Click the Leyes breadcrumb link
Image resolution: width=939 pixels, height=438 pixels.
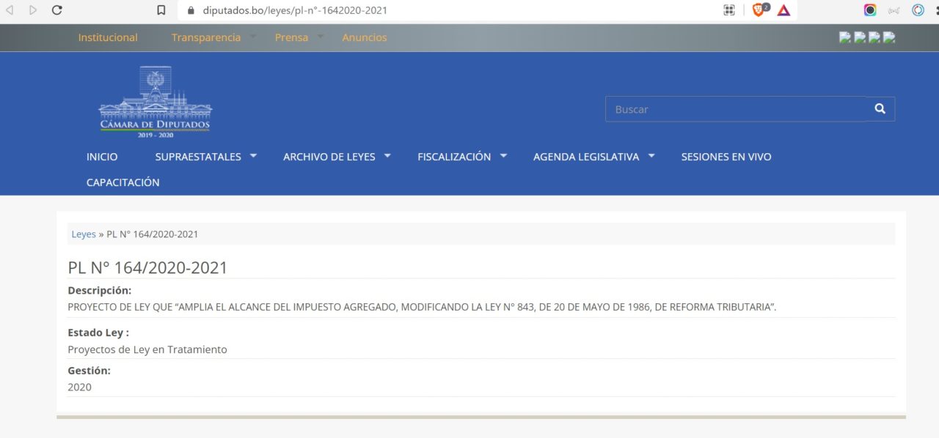click(84, 234)
